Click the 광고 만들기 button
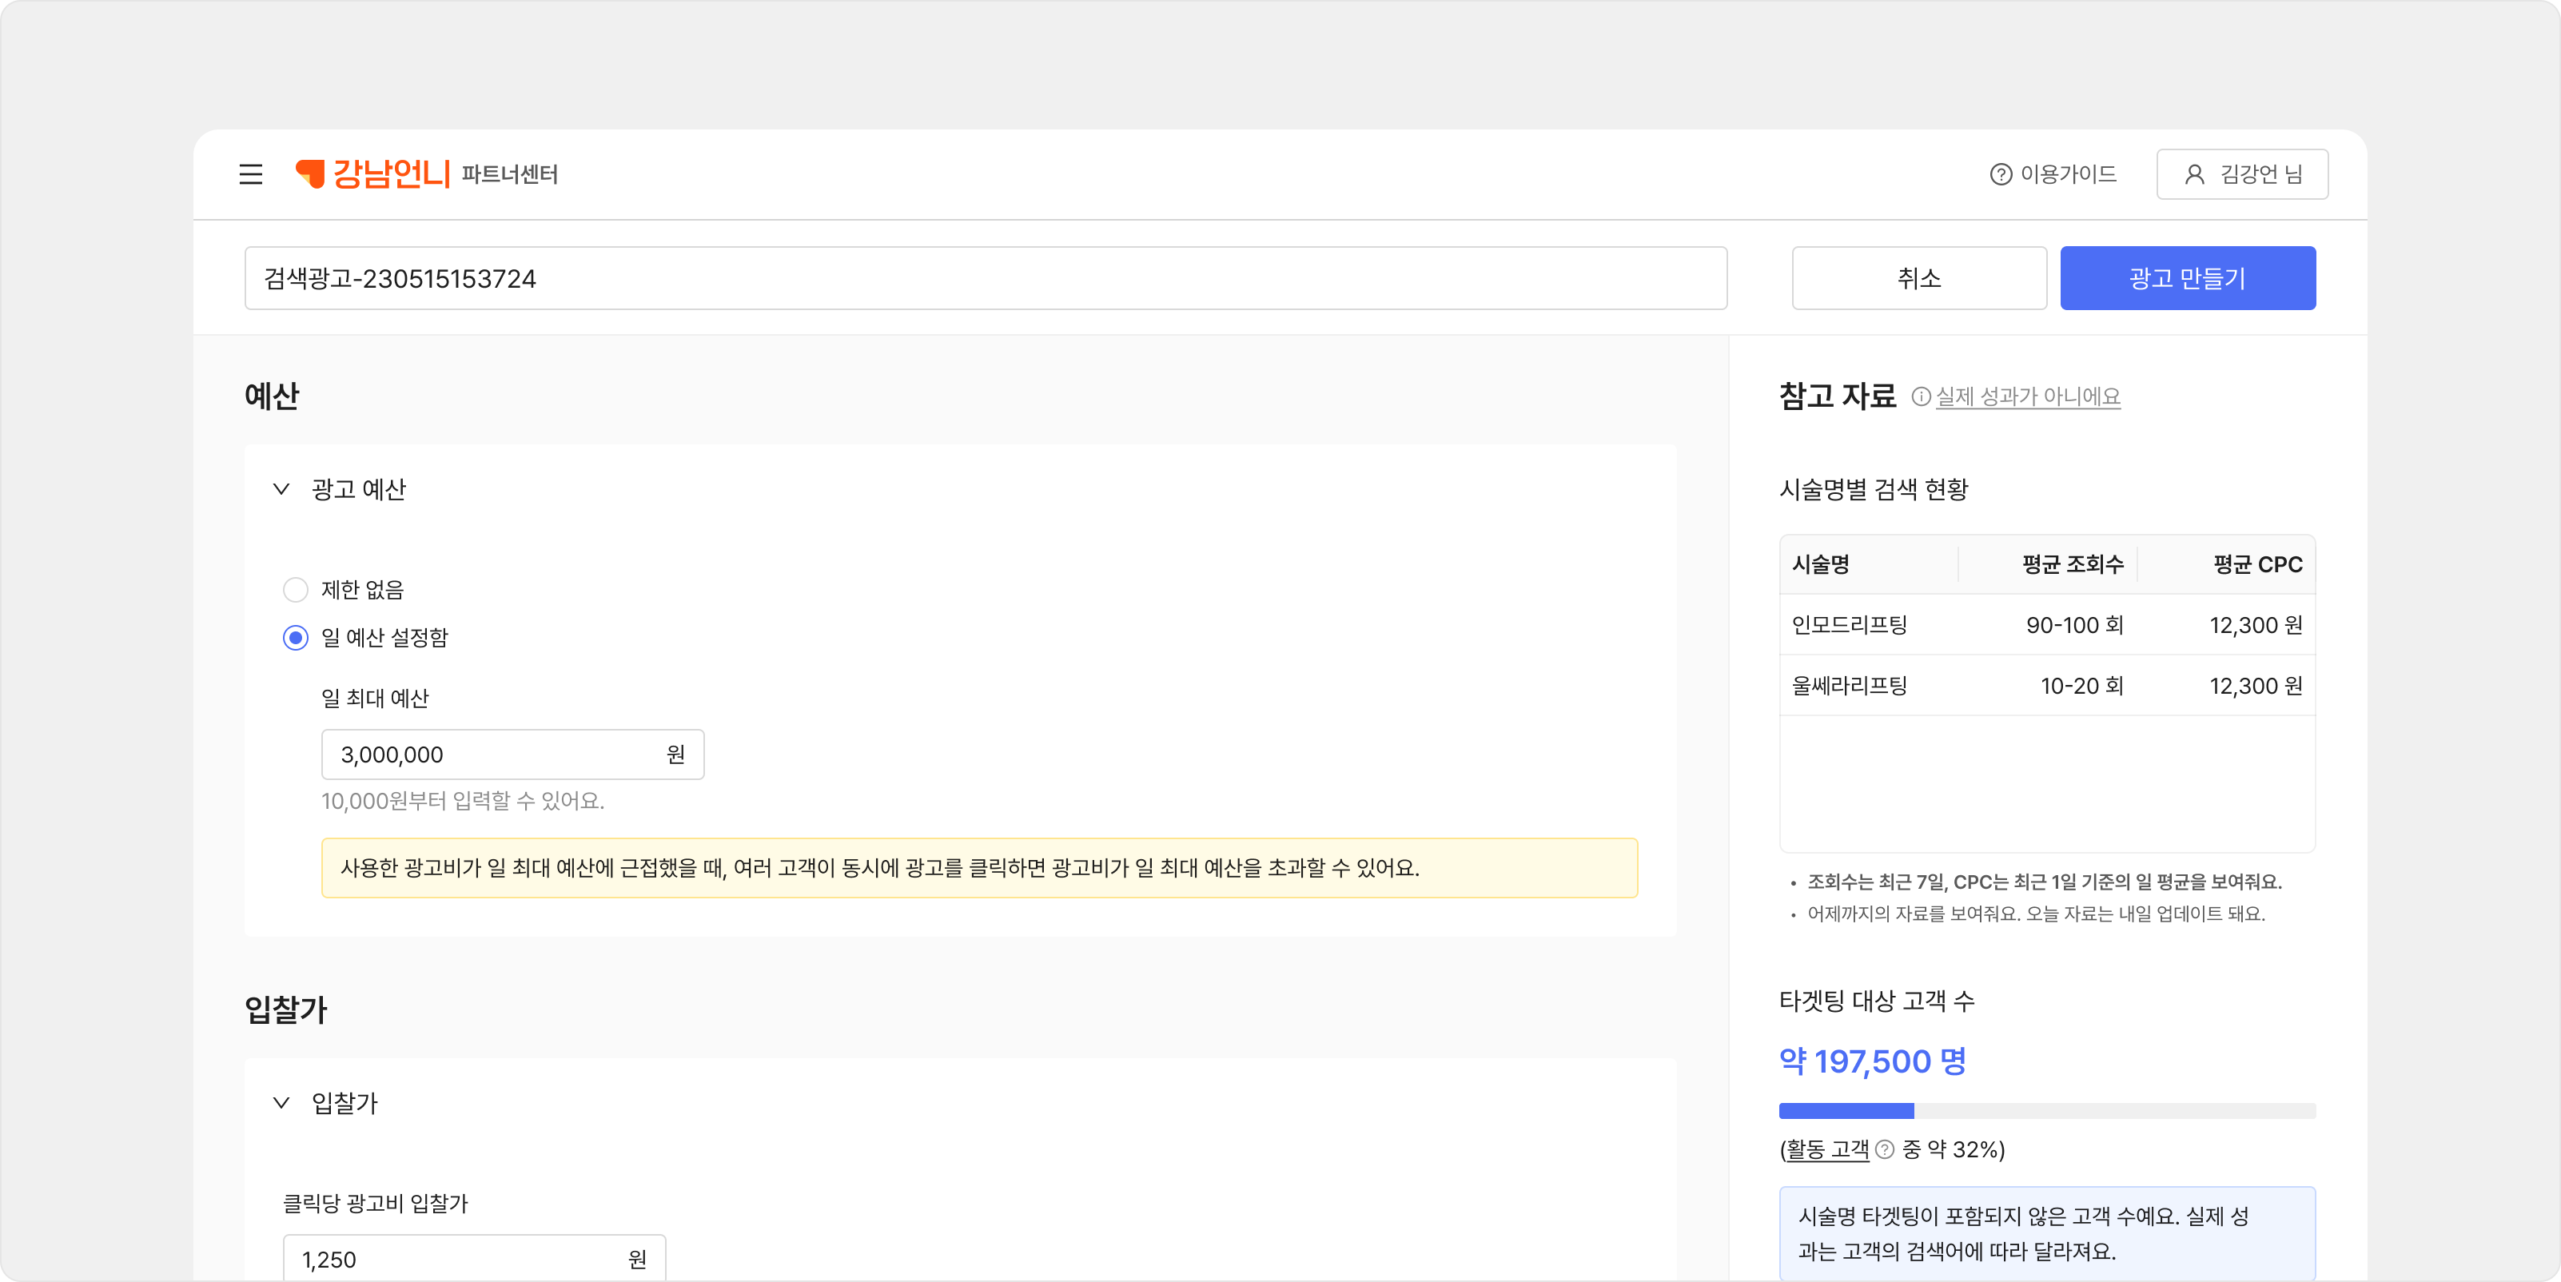The width and height of the screenshot is (2561, 1282). click(x=2187, y=278)
